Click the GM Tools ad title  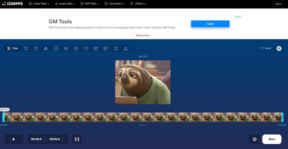[x=60, y=22]
